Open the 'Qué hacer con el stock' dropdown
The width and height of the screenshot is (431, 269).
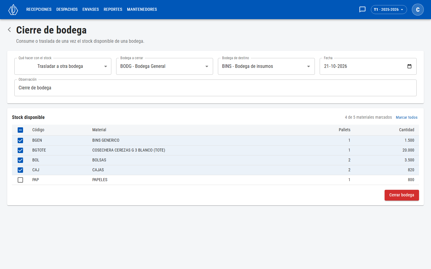click(x=63, y=66)
